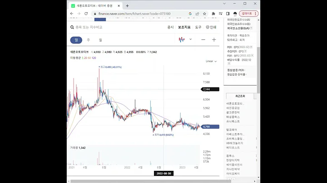This screenshot has height=183, width=327.
Task: Click the address bar URL field
Action: 134,14
